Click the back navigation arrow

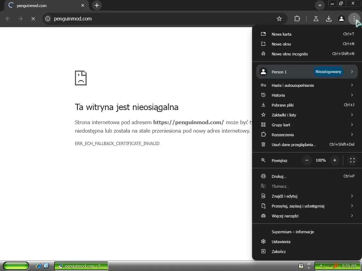(x=8, y=19)
